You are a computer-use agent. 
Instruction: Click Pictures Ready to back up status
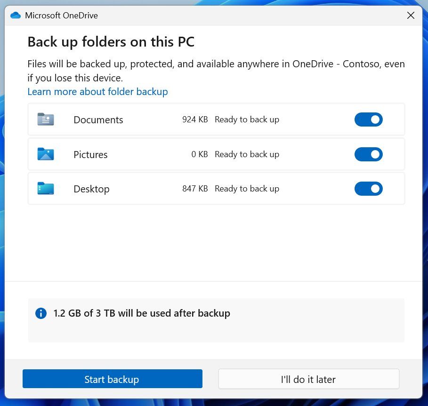pyautogui.click(x=247, y=154)
